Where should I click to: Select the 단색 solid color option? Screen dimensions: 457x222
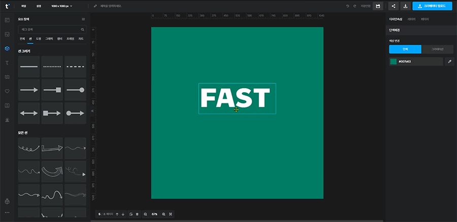click(405, 49)
